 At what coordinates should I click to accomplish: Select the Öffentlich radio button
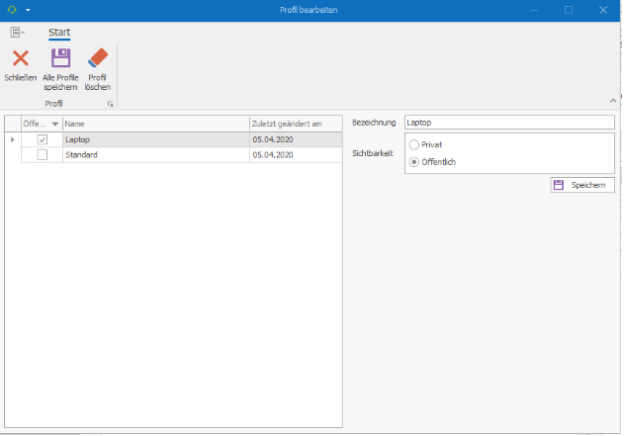414,161
